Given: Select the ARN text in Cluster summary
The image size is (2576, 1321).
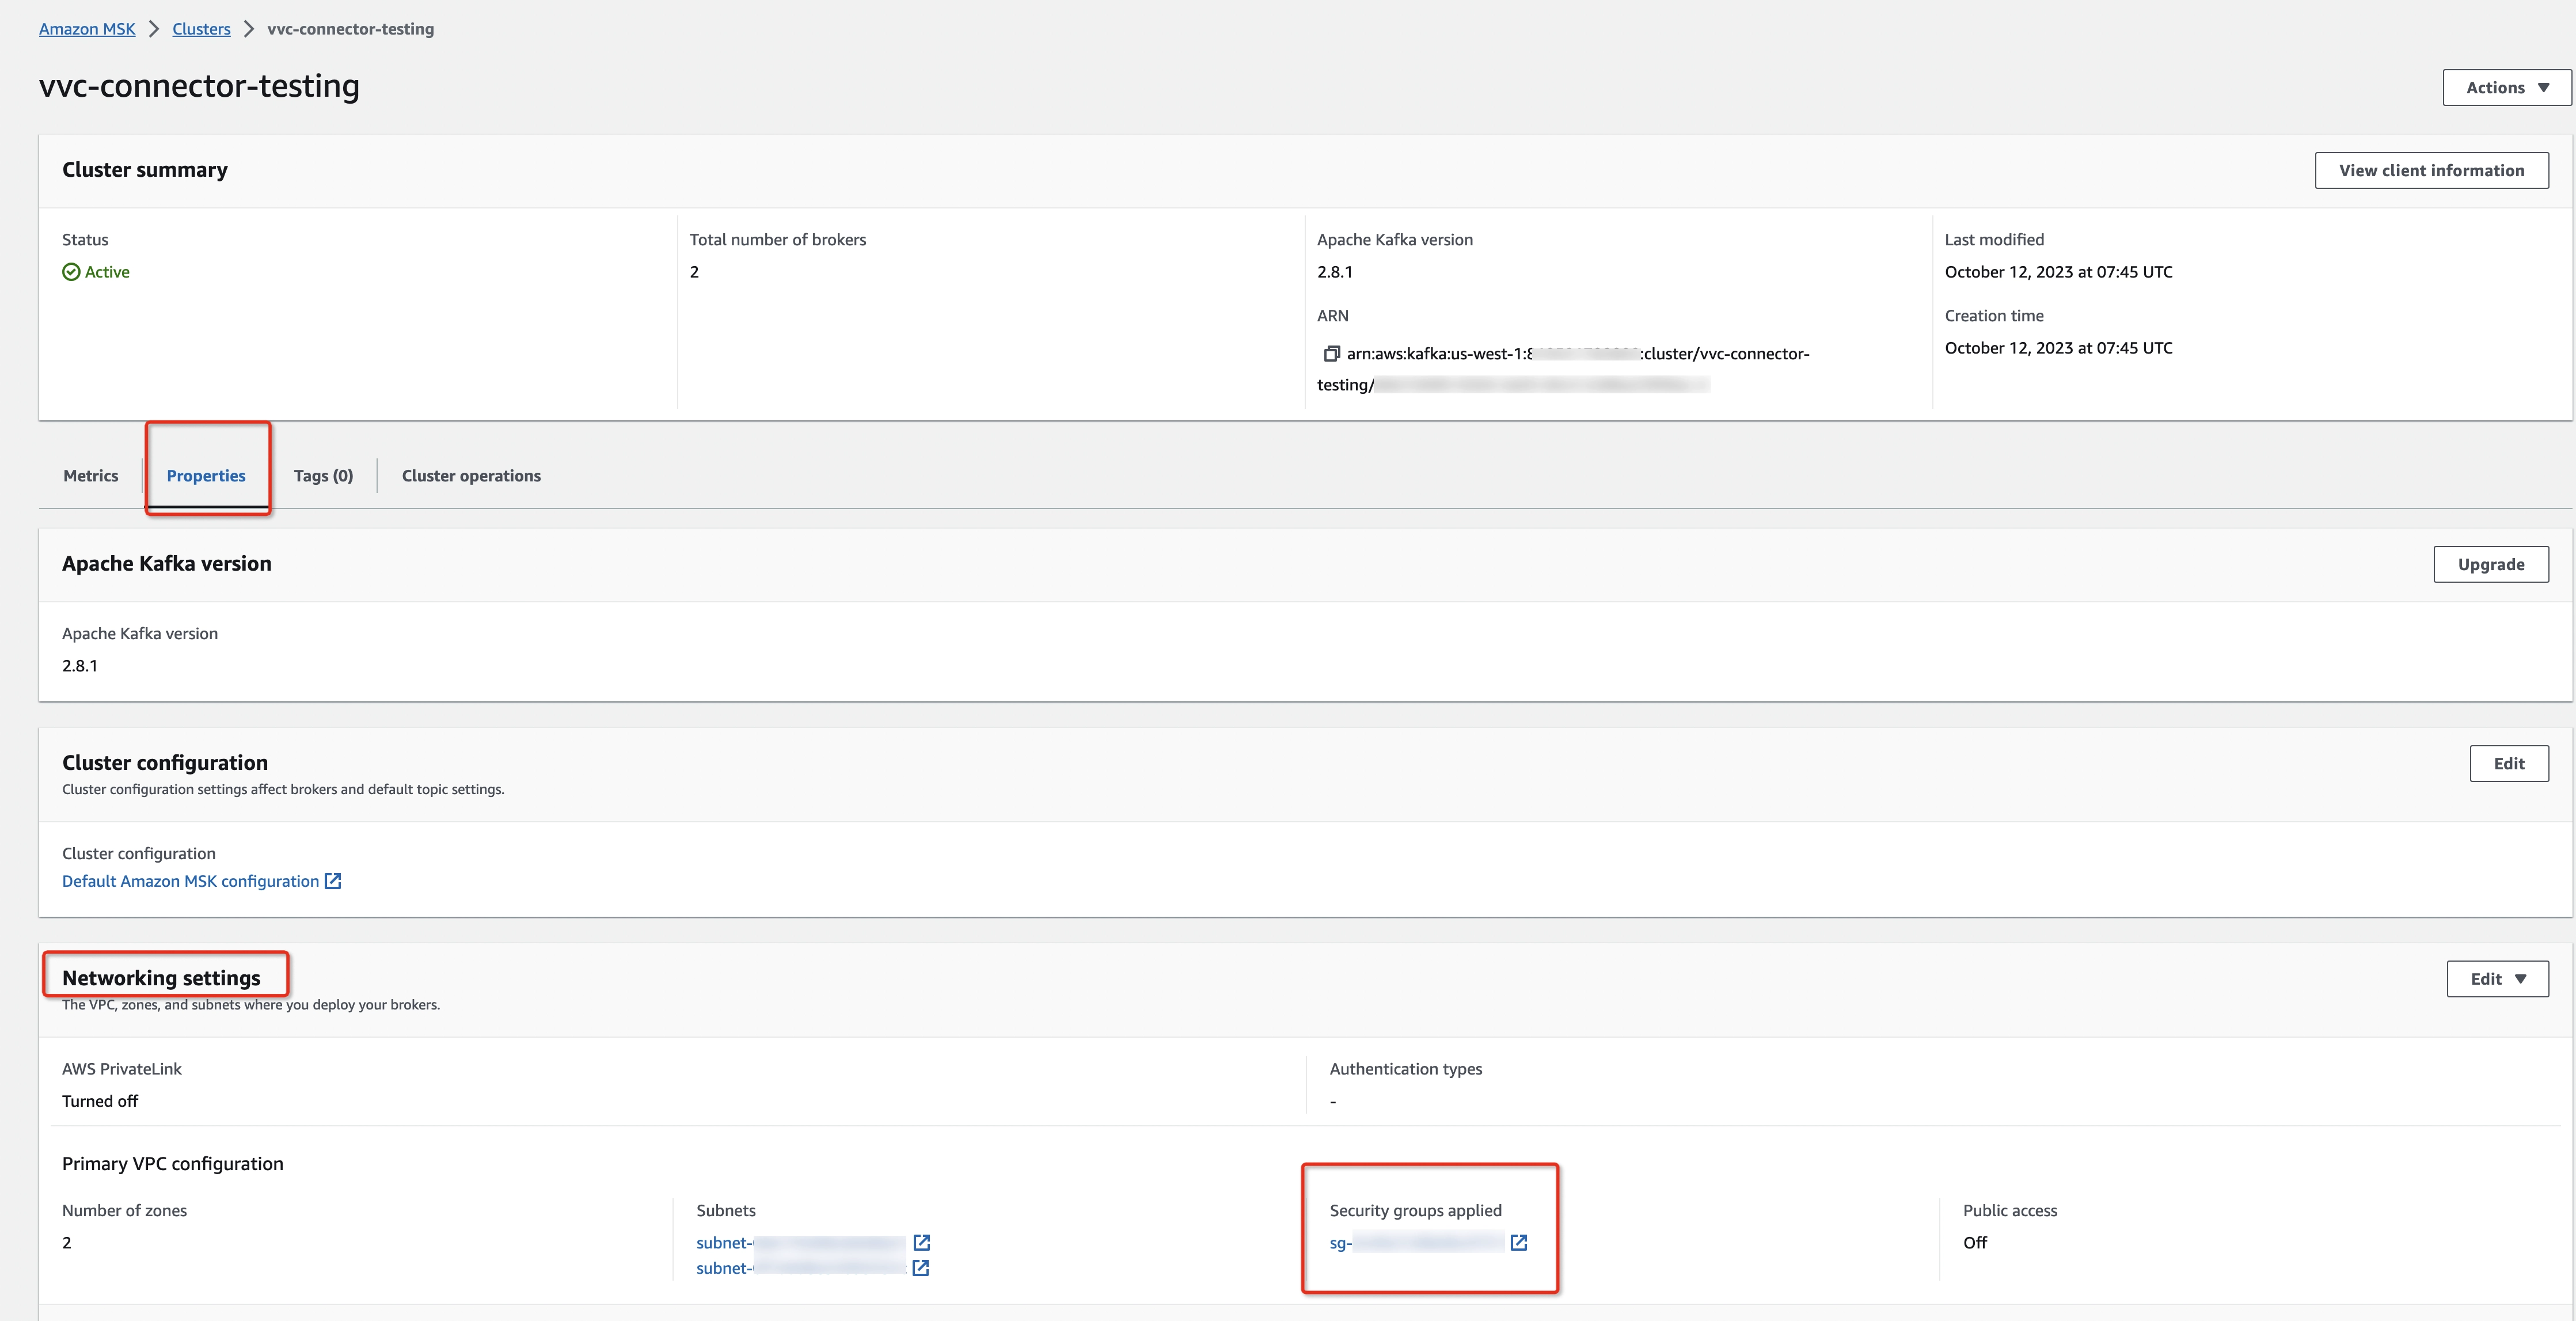Looking at the screenshot, I should (x=1563, y=369).
